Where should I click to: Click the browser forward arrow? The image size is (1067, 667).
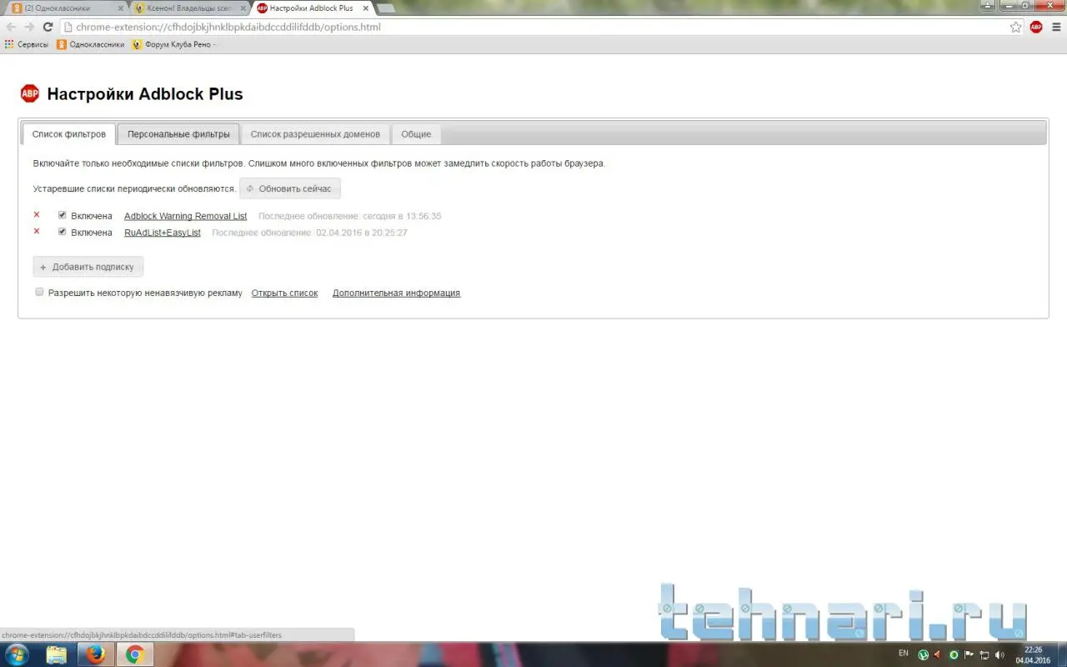click(29, 27)
